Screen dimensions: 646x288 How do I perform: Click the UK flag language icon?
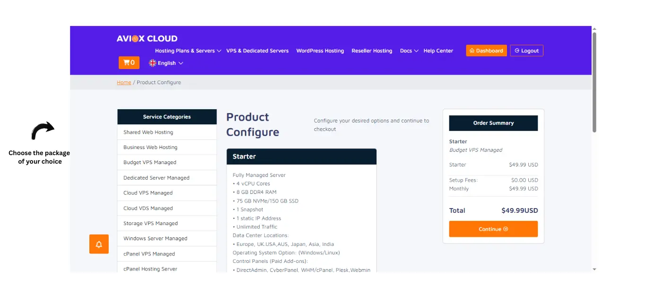[152, 63]
